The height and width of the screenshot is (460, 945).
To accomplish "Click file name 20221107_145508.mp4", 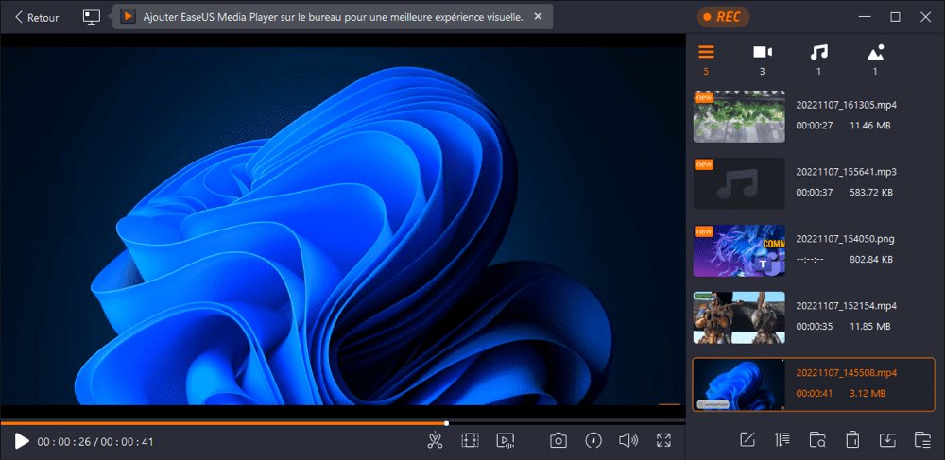I will pyautogui.click(x=846, y=373).
